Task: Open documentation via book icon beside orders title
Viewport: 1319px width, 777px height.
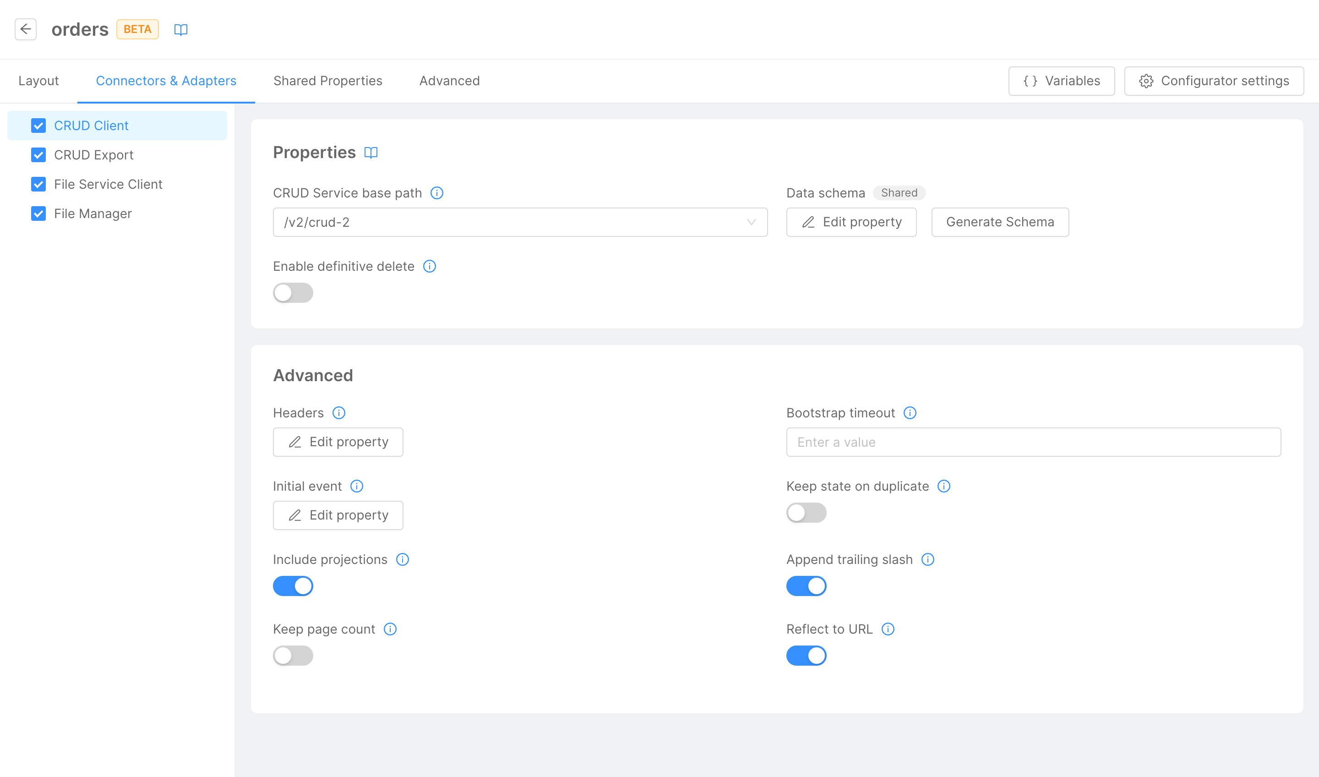Action: [180, 30]
